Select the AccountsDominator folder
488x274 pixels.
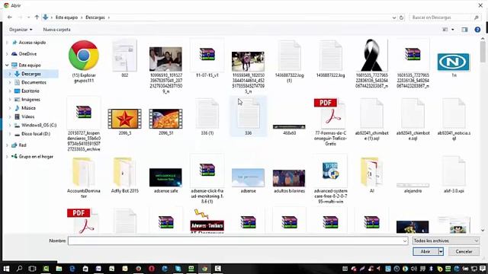(x=83, y=177)
